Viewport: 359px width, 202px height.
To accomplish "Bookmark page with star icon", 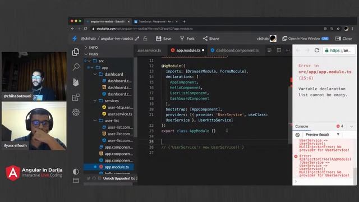I will click(x=338, y=29).
